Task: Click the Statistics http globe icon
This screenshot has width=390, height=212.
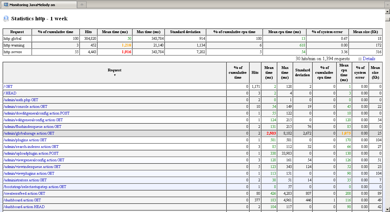Action: click(6, 19)
